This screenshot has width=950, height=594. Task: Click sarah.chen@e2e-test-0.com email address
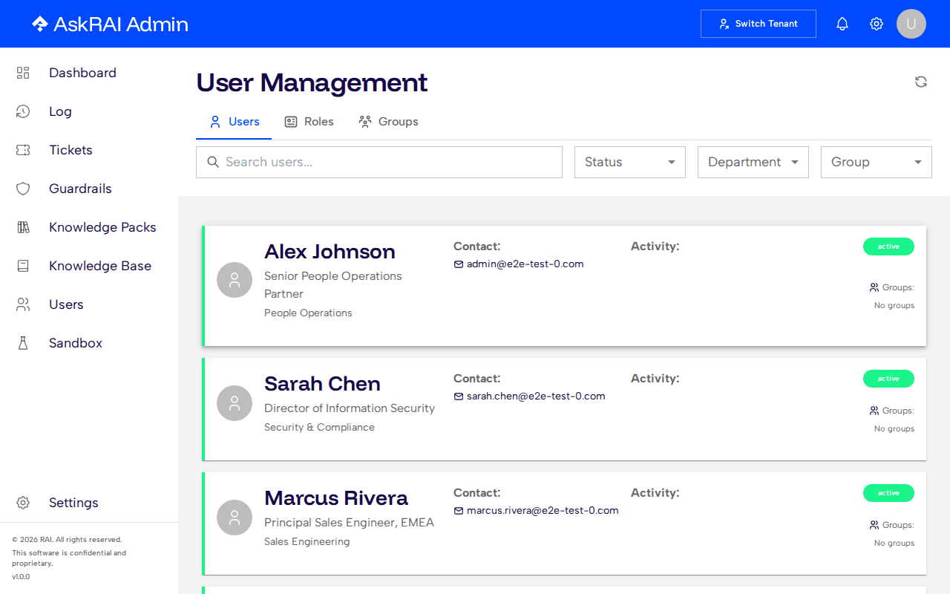pyautogui.click(x=536, y=396)
